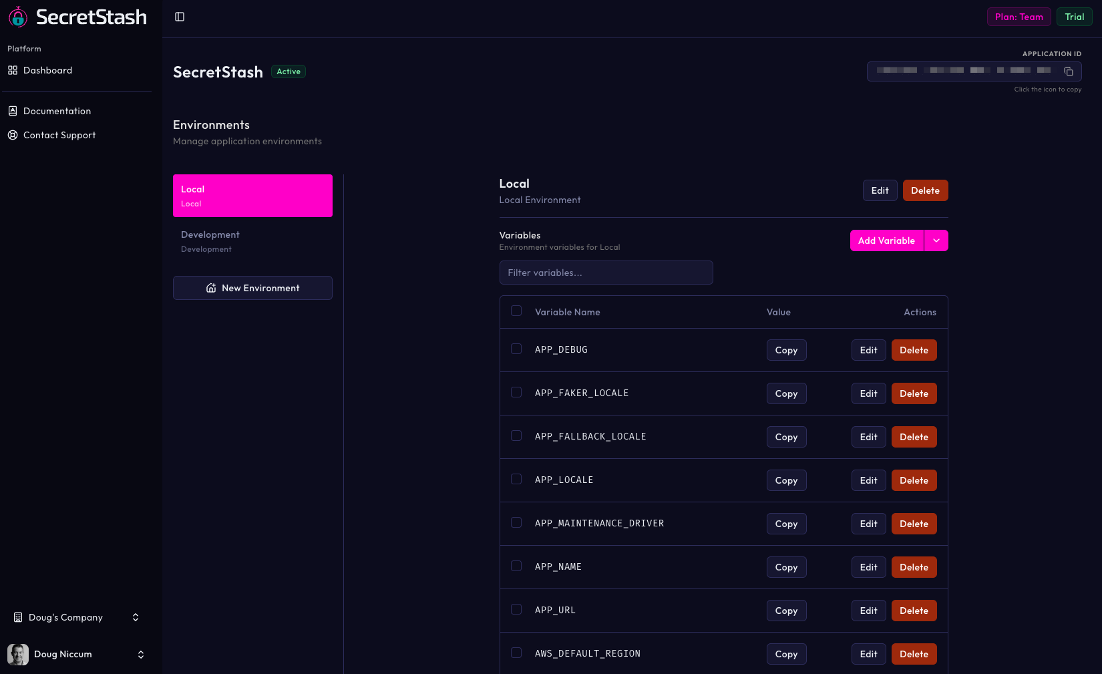Delete the APP_DEBUG variable

coord(914,350)
